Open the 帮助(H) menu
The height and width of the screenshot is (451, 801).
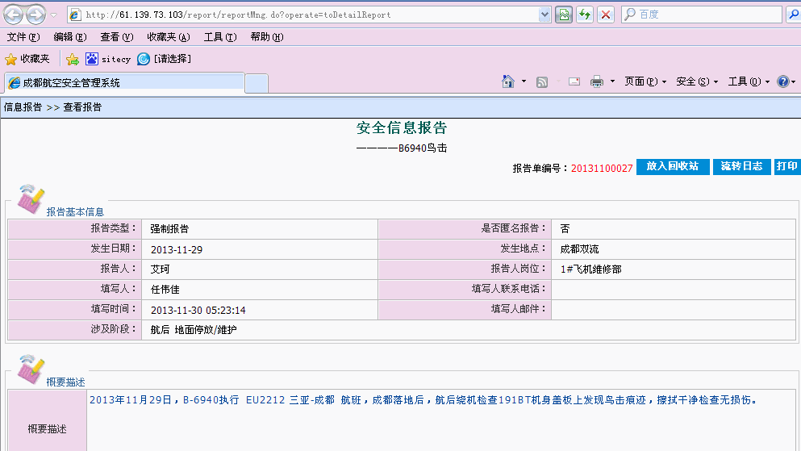click(x=267, y=37)
